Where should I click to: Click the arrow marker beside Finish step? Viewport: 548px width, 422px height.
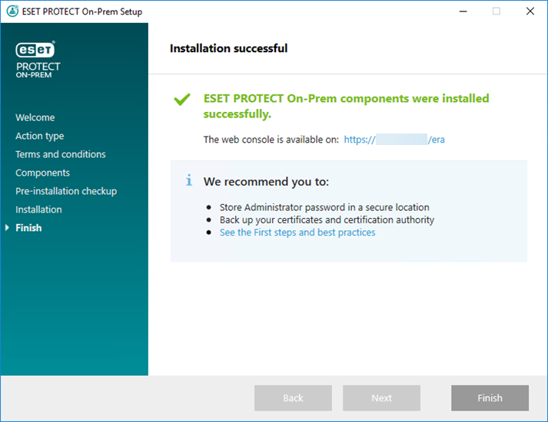(x=8, y=228)
